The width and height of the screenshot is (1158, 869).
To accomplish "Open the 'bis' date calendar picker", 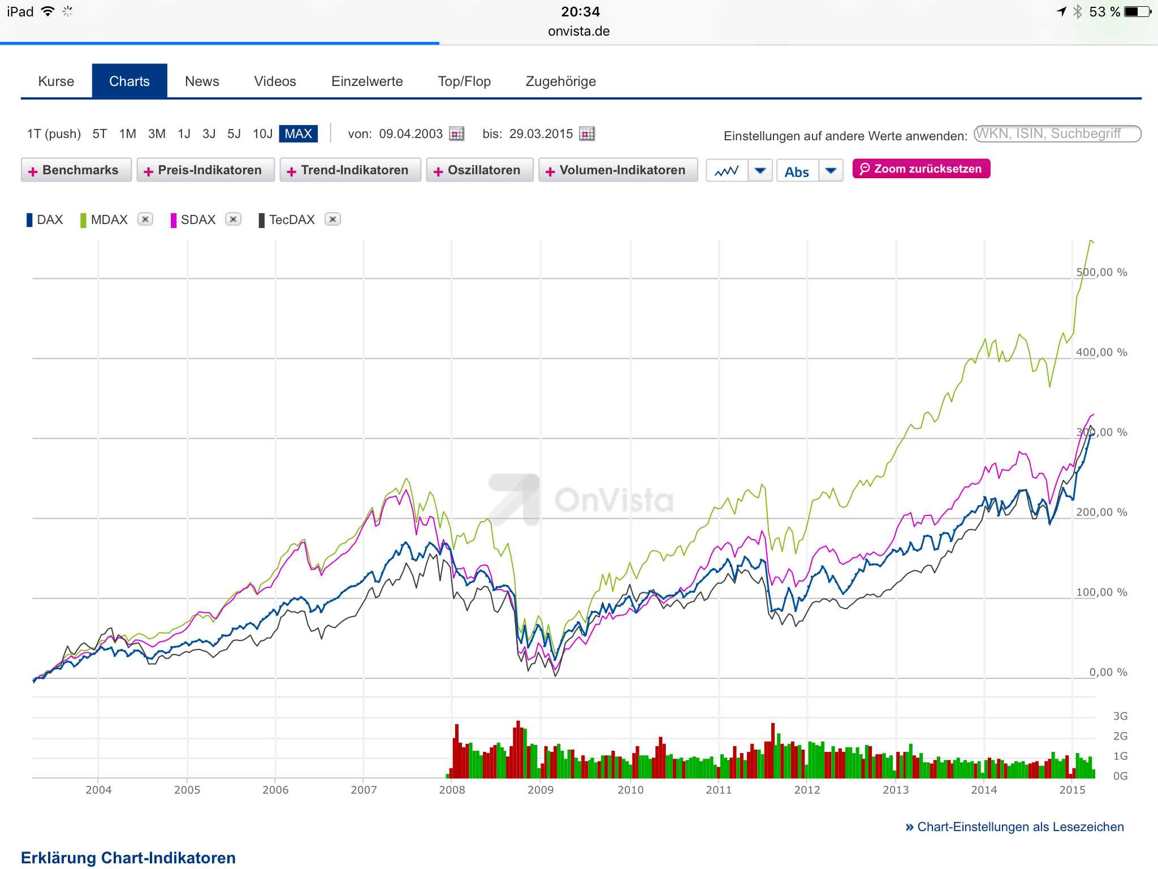I will (587, 134).
